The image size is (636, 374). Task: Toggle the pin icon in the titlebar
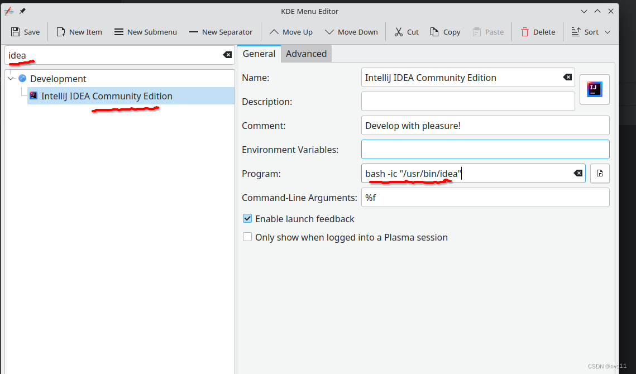point(22,11)
